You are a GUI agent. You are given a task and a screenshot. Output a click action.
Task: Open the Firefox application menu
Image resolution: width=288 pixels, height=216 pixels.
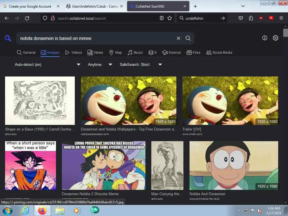281,18
